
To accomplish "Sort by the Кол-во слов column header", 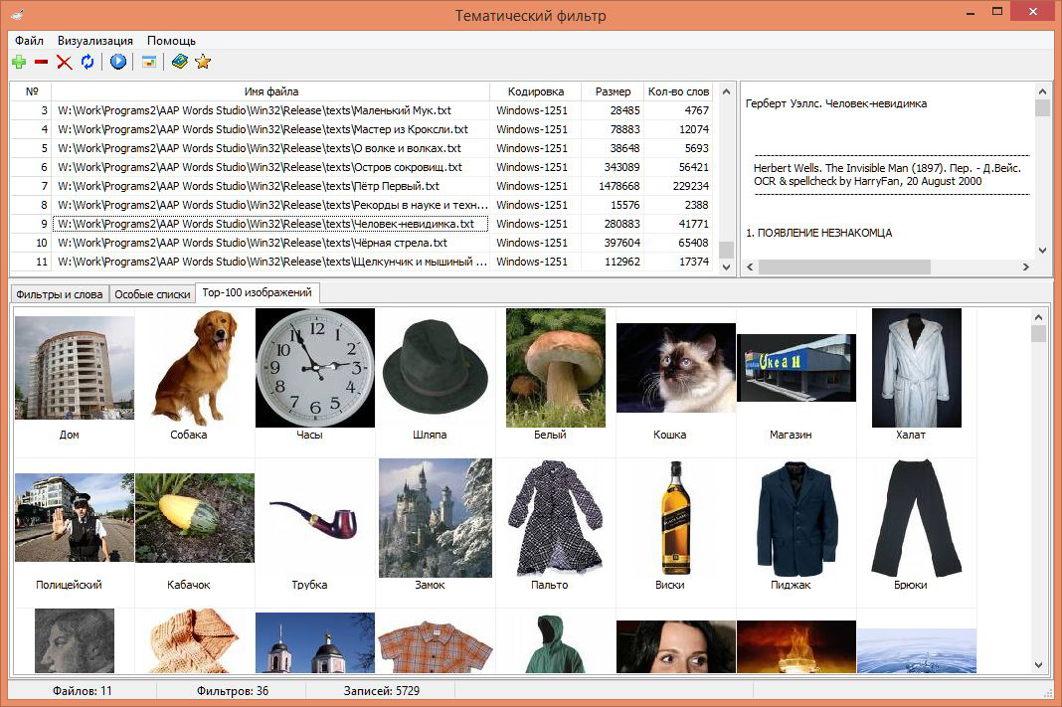I will pos(678,91).
